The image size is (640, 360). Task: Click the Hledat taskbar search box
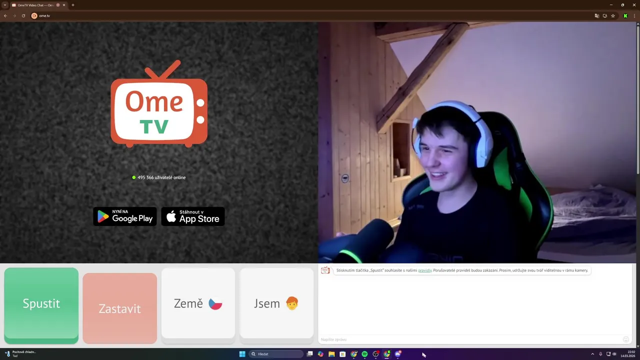tap(276, 354)
